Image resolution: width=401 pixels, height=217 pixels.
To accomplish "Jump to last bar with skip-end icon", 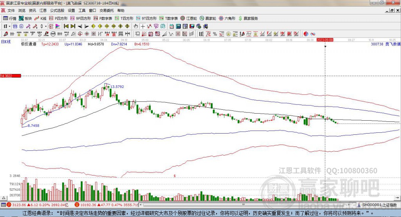I will pos(73,26).
